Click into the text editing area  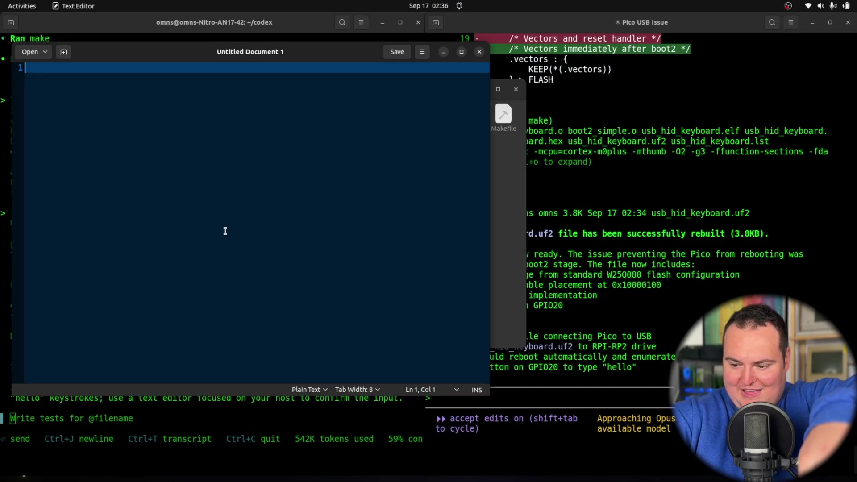(x=257, y=223)
